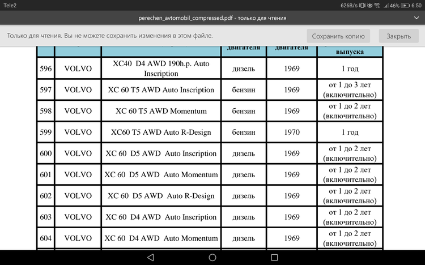425x265 pixels.
Task: Tap the battery icon in status bar
Action: 405,6
